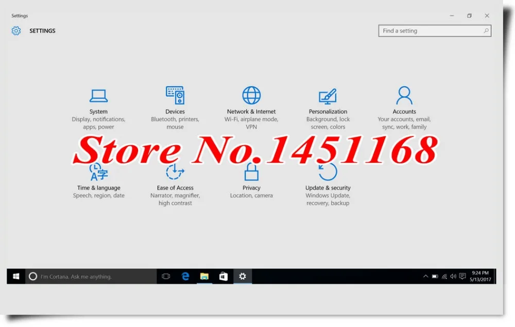Select the Settings app taskbar button

tap(243, 277)
